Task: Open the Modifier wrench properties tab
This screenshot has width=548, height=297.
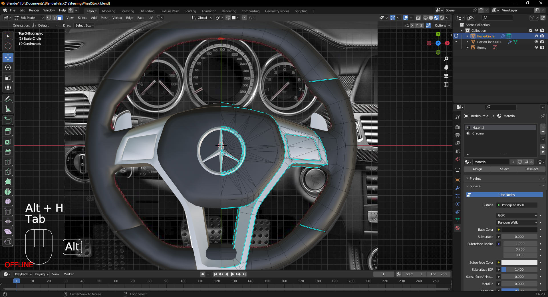Action: (x=458, y=188)
